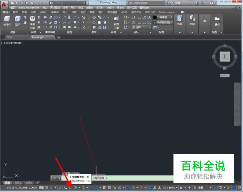Screen dimensions: 243x192
Task: Open the 小数 units dropdown in status bar
Action: (205, 188)
